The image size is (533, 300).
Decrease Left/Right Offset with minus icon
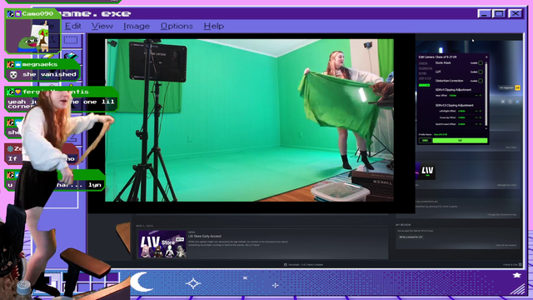pos(476,111)
